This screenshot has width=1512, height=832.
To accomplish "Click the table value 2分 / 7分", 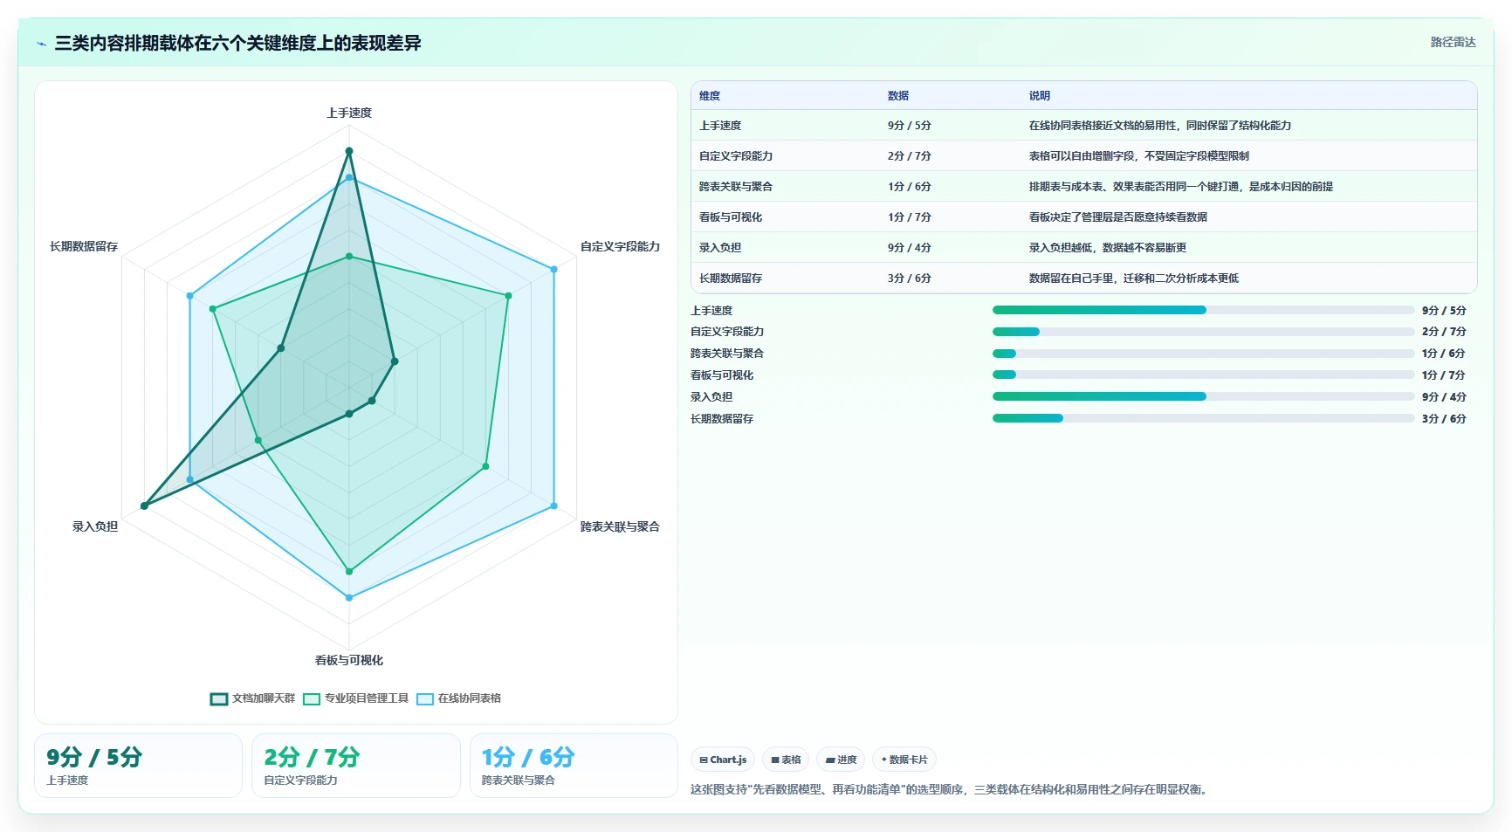I will click(910, 156).
